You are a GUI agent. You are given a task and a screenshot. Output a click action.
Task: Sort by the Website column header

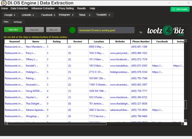coord(120,41)
